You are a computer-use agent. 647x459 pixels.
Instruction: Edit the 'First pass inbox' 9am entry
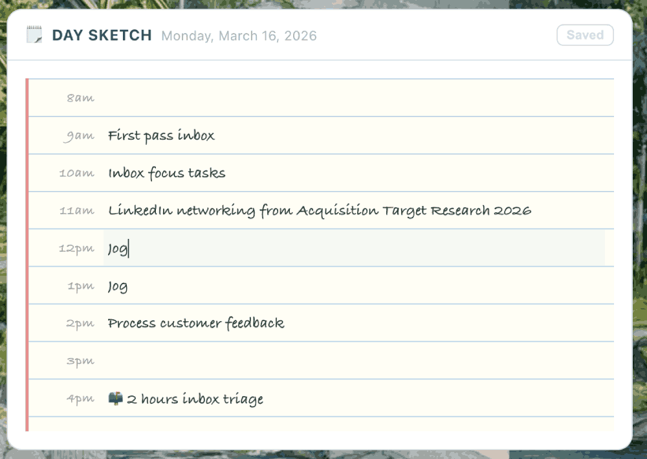(161, 136)
